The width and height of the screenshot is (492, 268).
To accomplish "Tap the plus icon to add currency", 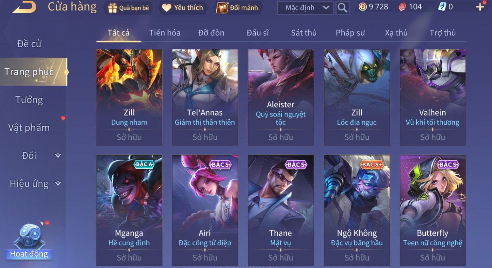I will point(480,7).
